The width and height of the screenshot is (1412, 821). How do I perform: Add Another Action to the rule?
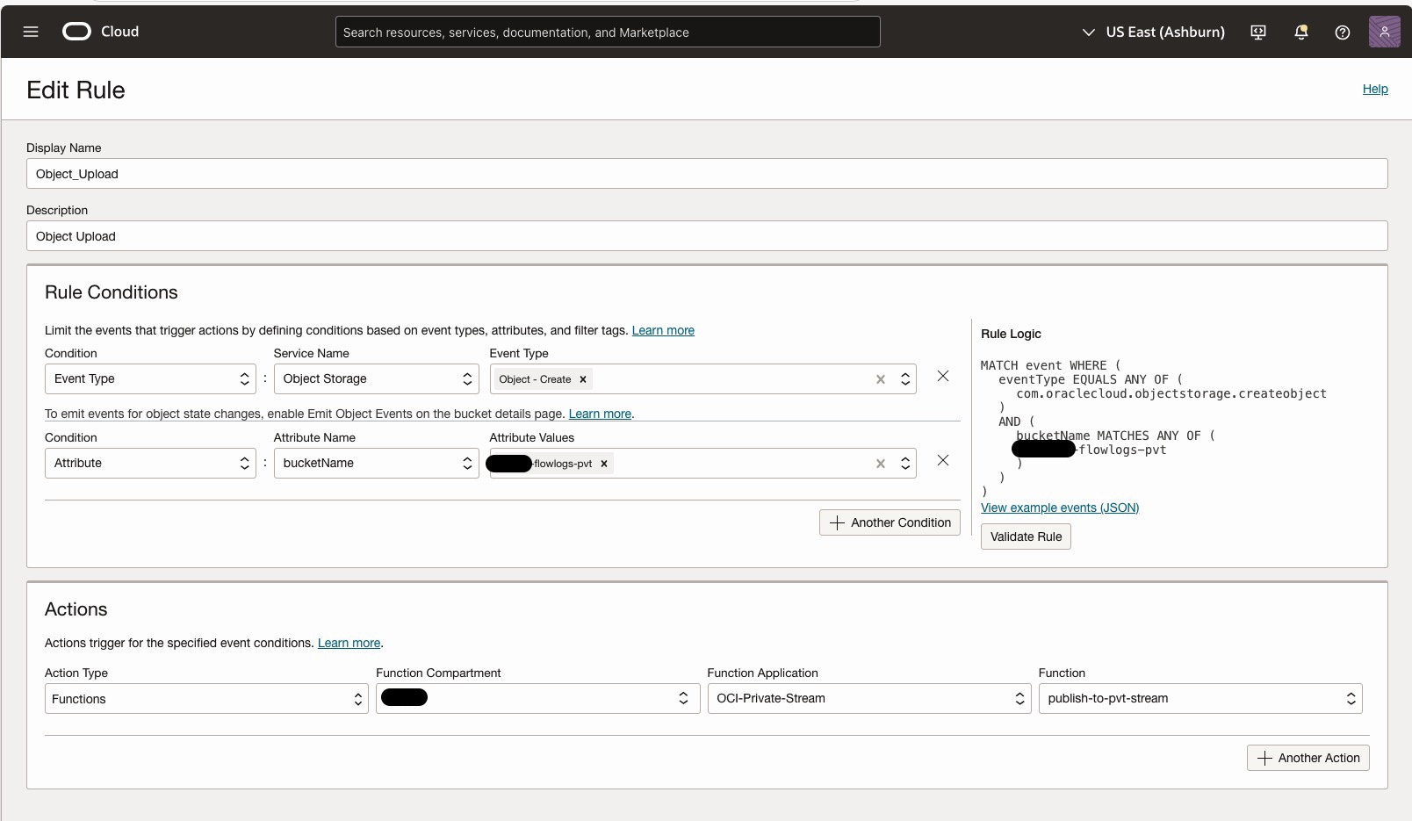[1308, 757]
